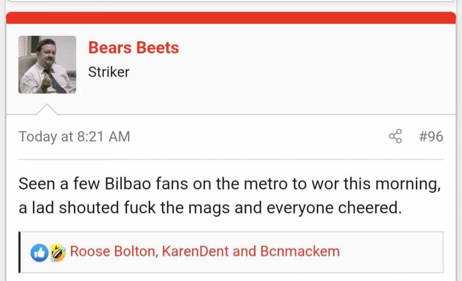Click the pointer notch below the avatar
Image resolution: width=462 pixels, height=281 pixels.
pyautogui.click(x=47, y=110)
